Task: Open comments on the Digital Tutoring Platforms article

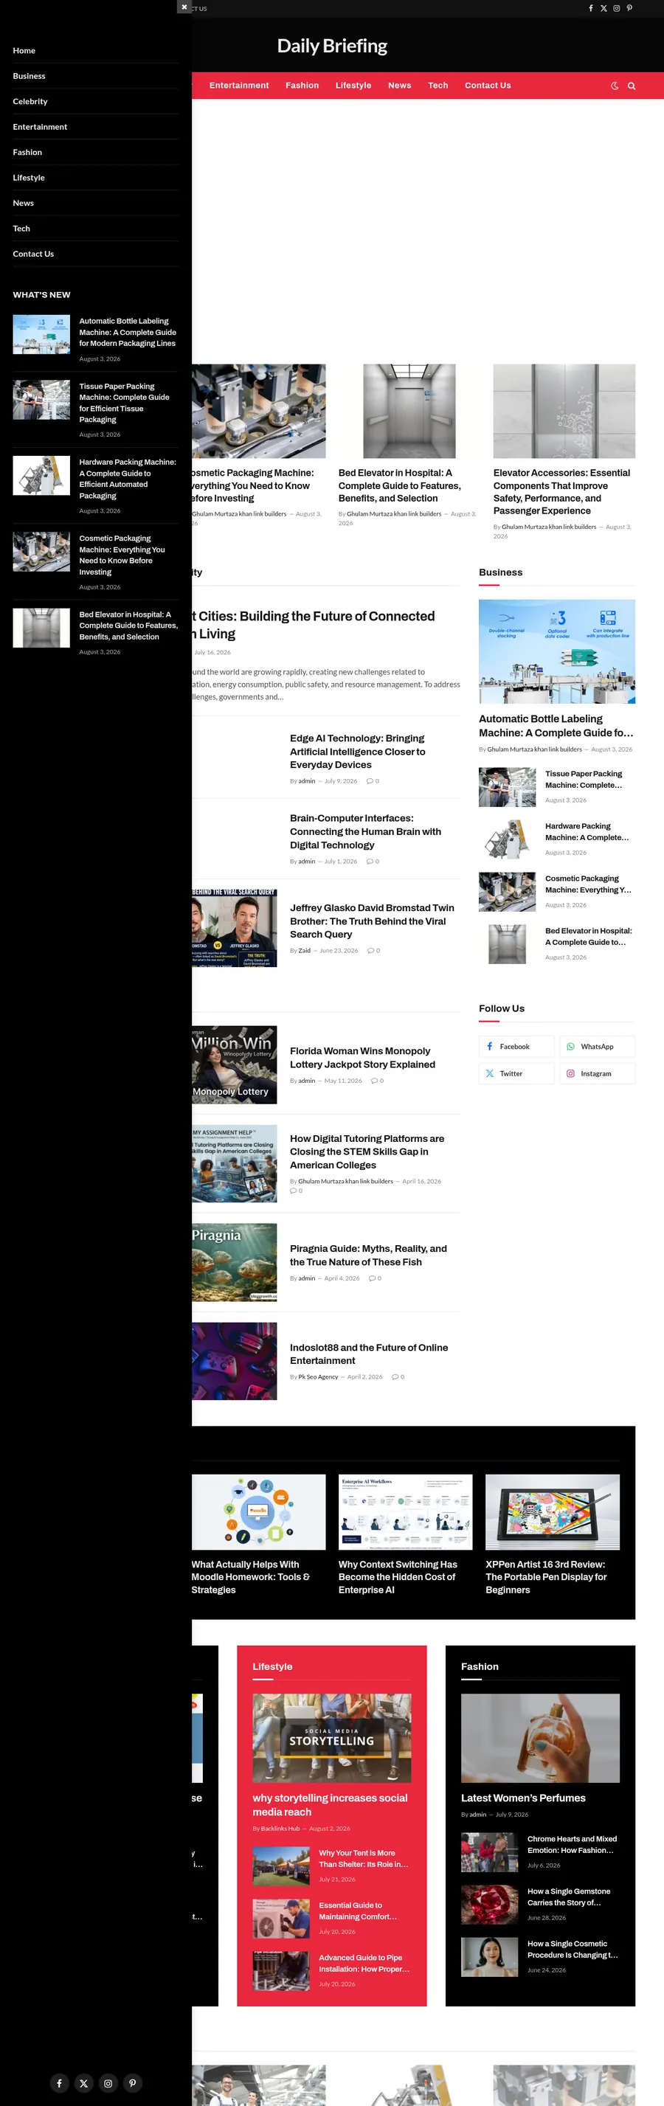Action: click(296, 1191)
